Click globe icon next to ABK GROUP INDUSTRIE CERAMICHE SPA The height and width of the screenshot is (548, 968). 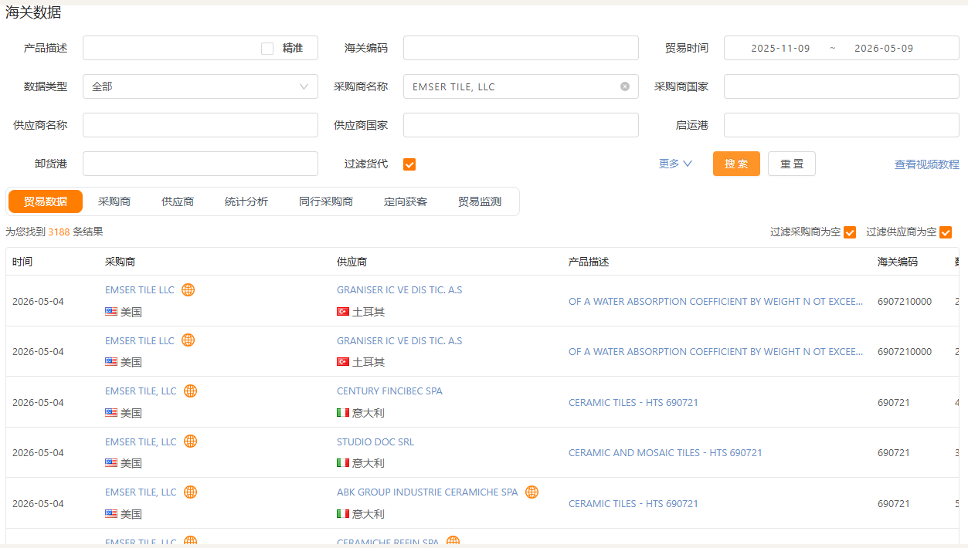532,492
